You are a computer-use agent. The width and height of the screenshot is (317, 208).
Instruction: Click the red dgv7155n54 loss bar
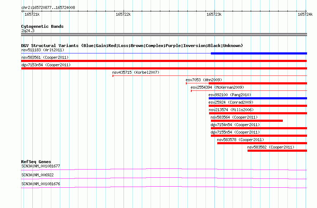(259, 136)
